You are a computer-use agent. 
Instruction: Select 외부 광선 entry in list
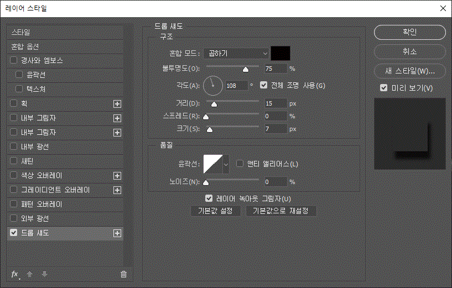pyautogui.click(x=65, y=219)
